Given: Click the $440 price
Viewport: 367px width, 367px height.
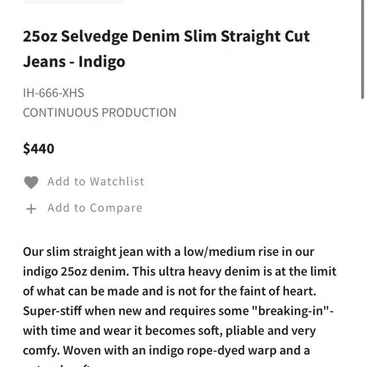Looking at the screenshot, I should 38,149.
